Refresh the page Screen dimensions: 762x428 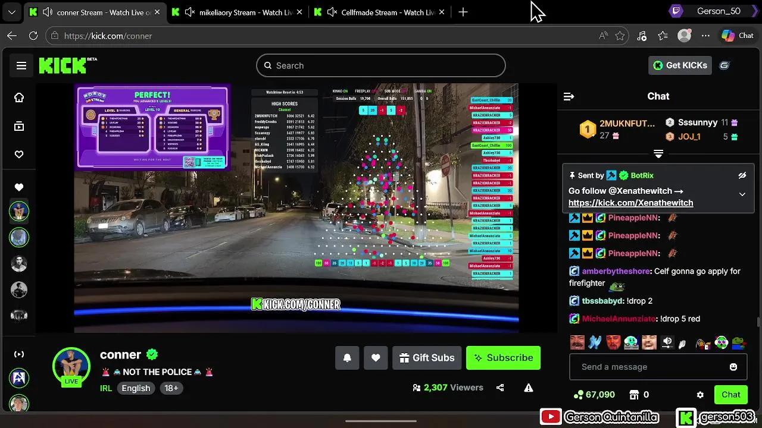(x=33, y=36)
